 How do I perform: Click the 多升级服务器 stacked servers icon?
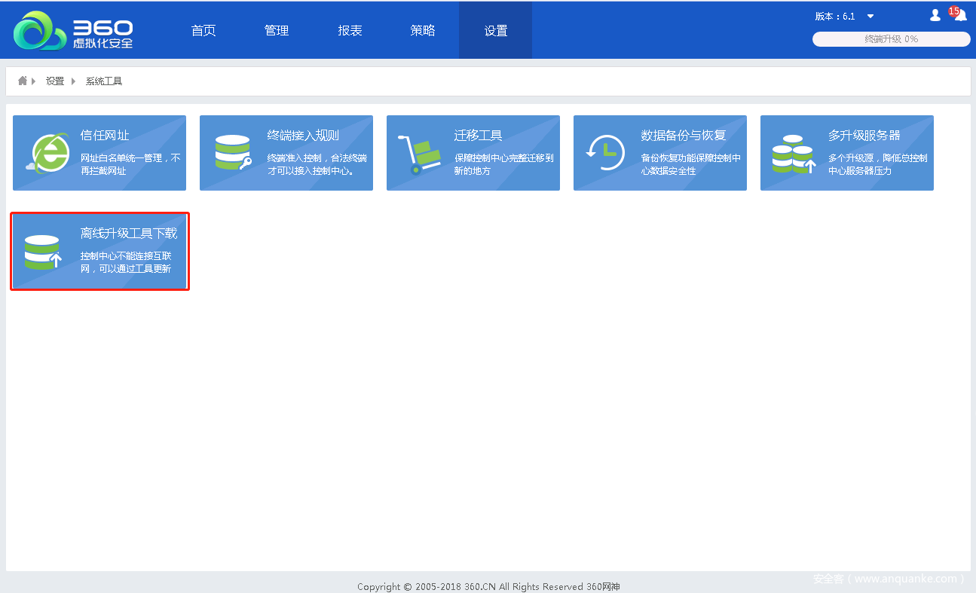click(794, 154)
